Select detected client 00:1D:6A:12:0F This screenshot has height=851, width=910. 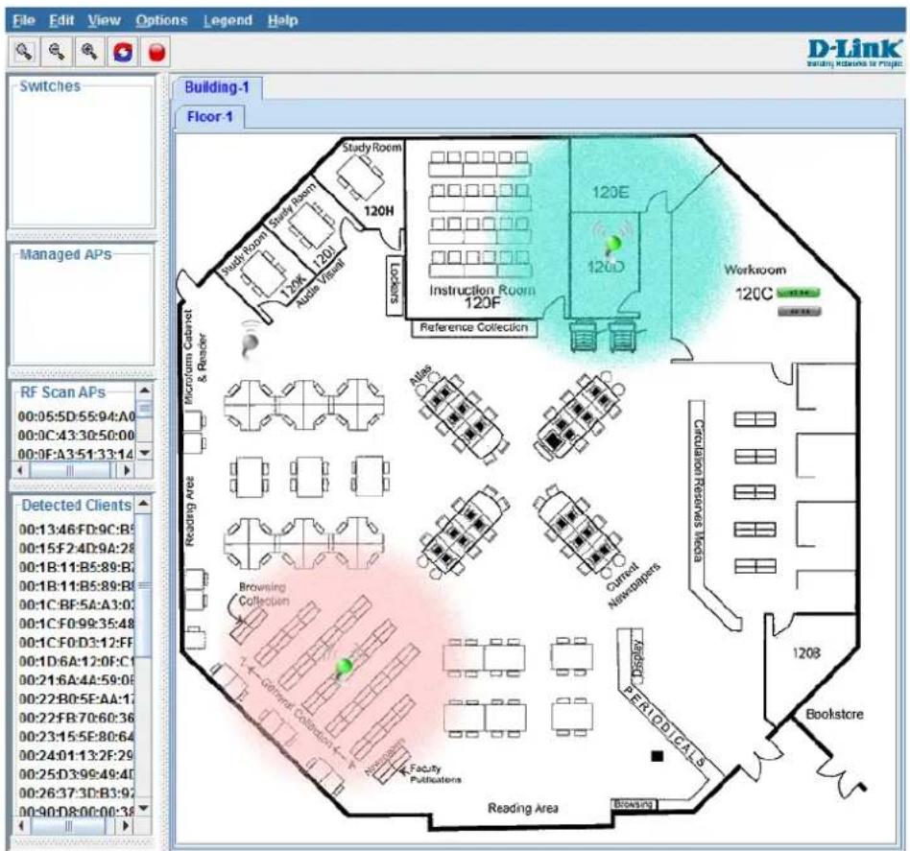[x=77, y=661]
